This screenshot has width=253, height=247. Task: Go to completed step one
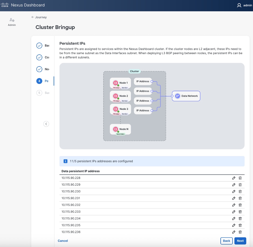[39, 45]
